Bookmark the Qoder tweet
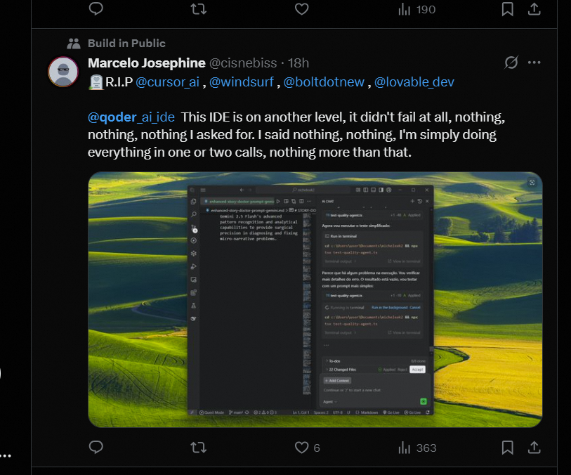 pos(507,448)
